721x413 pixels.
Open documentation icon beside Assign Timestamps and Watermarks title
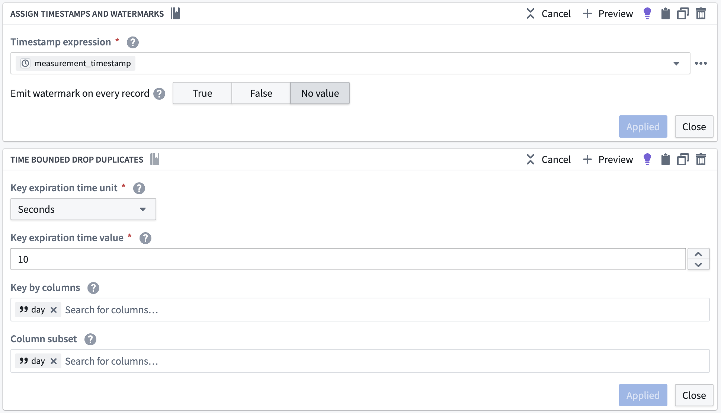[x=175, y=14]
